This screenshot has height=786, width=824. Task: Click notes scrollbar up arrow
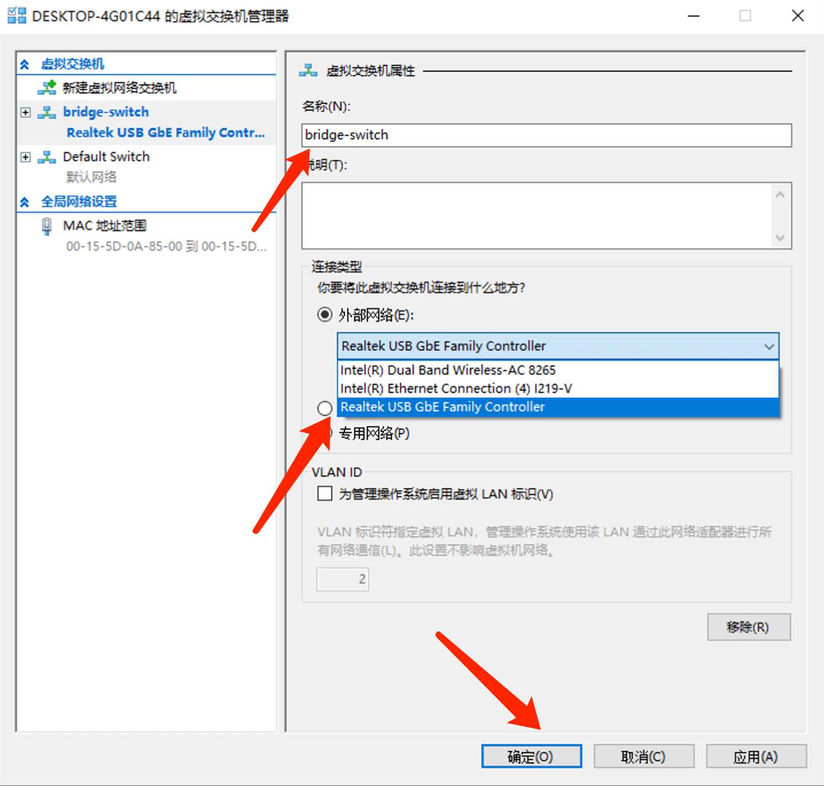coord(780,195)
